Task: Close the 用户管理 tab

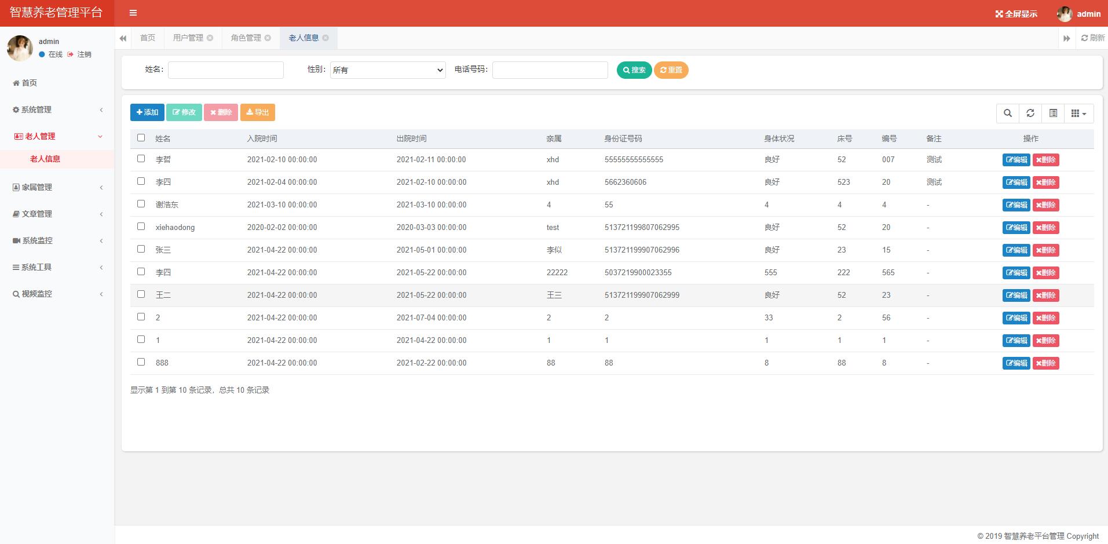Action: point(210,38)
